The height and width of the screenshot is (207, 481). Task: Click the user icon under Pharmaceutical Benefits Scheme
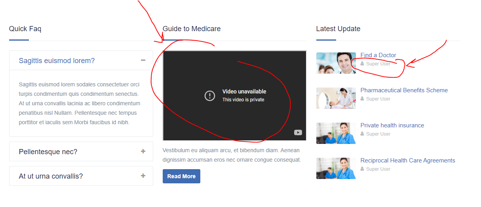(x=362, y=99)
